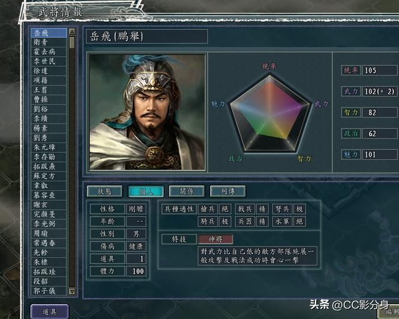399x319 pixels.
Task: Switch to the 關係 tab
Action: point(186,192)
